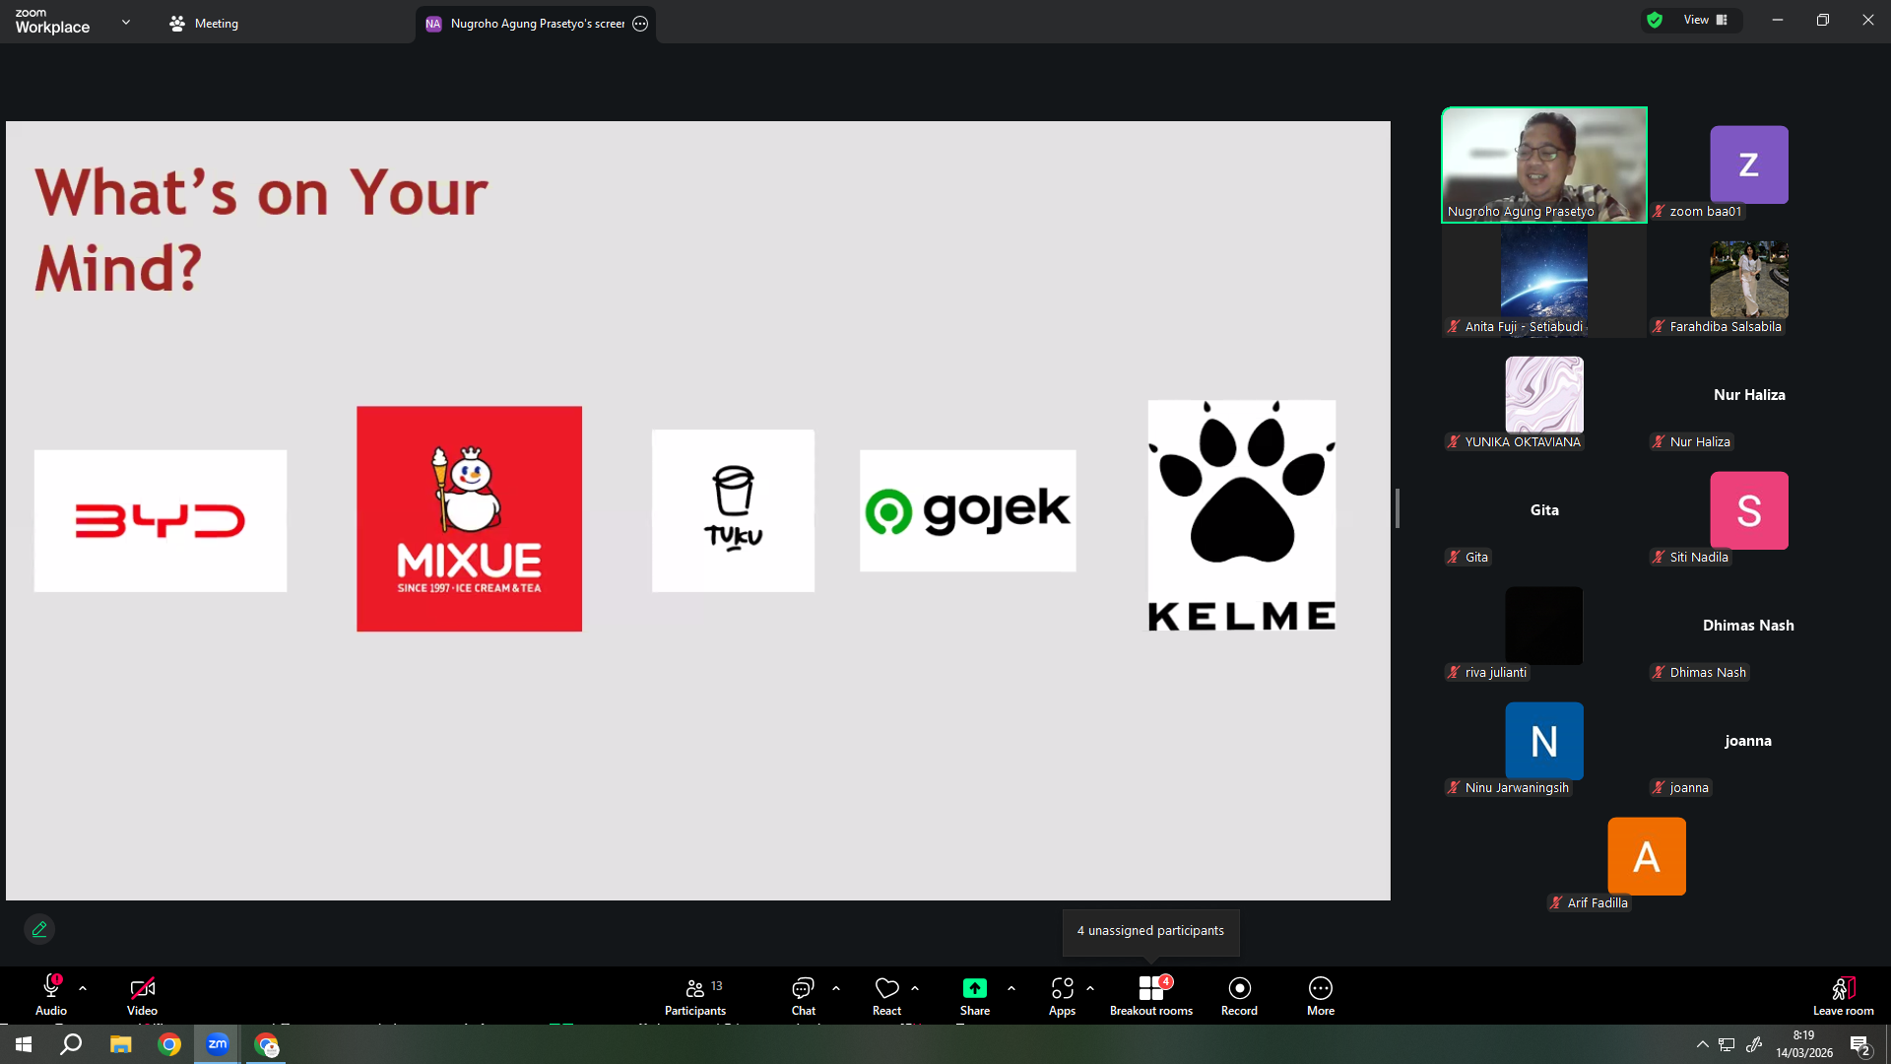Click the Zoom taskbar icon
Viewport: 1891px width, 1064px height.
coord(218,1044)
